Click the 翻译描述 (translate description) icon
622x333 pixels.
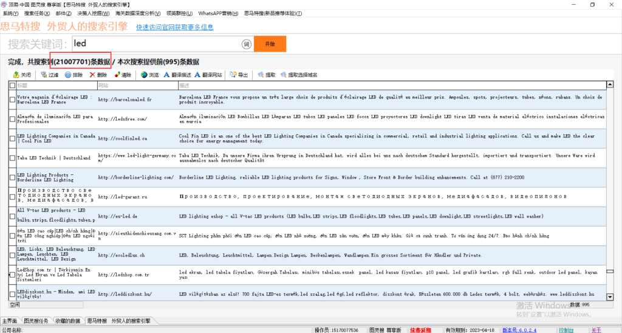(166, 75)
